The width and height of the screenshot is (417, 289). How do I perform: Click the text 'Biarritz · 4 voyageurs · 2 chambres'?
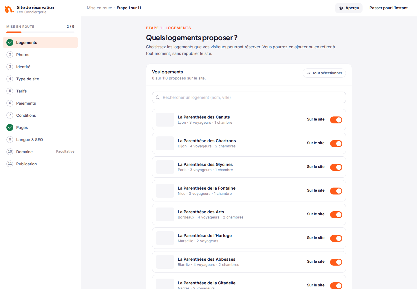(x=209, y=265)
